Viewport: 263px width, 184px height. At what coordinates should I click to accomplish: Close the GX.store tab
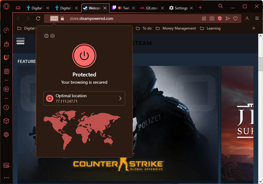162,8
